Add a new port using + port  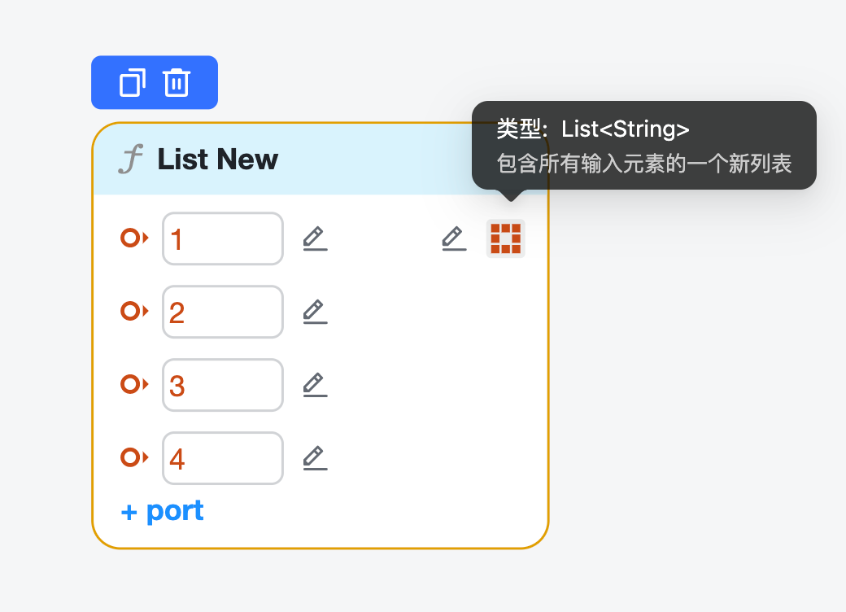[x=161, y=510]
